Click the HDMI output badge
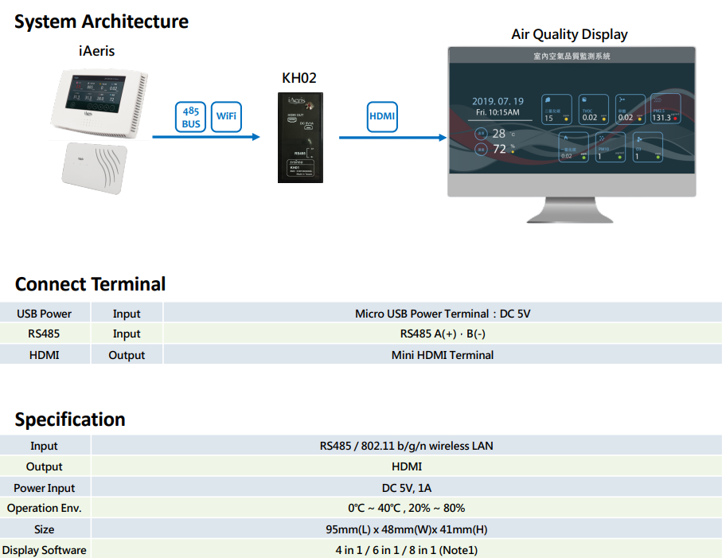Image resolution: width=722 pixels, height=558 pixels. coord(382,117)
